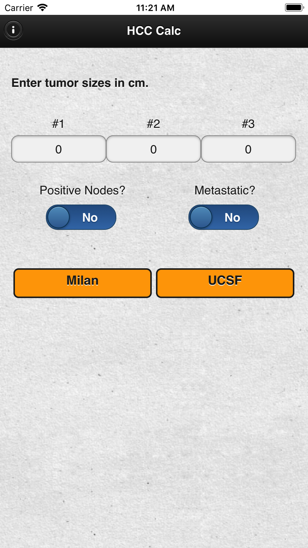Calculate using Milan criteria button
This screenshot has width=308, height=548.
tap(83, 283)
